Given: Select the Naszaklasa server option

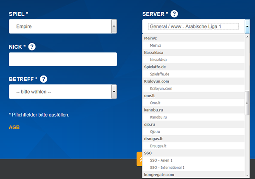Looking at the screenshot, I should [x=193, y=60].
